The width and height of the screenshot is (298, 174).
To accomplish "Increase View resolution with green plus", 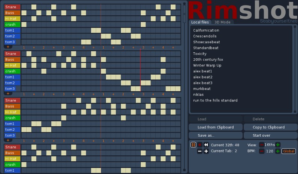I will click(278, 145).
